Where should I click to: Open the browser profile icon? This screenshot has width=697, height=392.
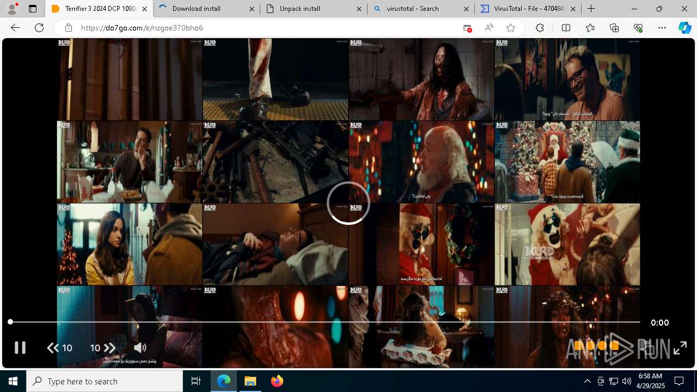click(12, 9)
